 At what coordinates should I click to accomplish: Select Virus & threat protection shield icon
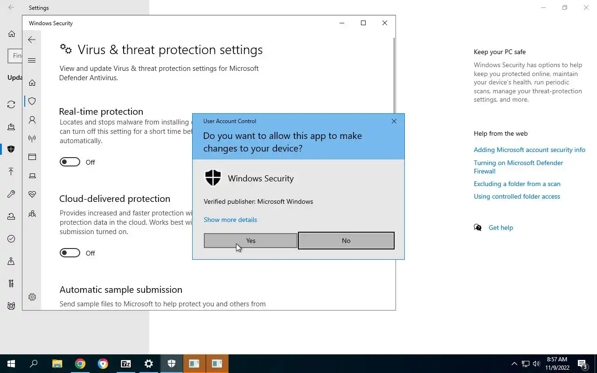[32, 101]
